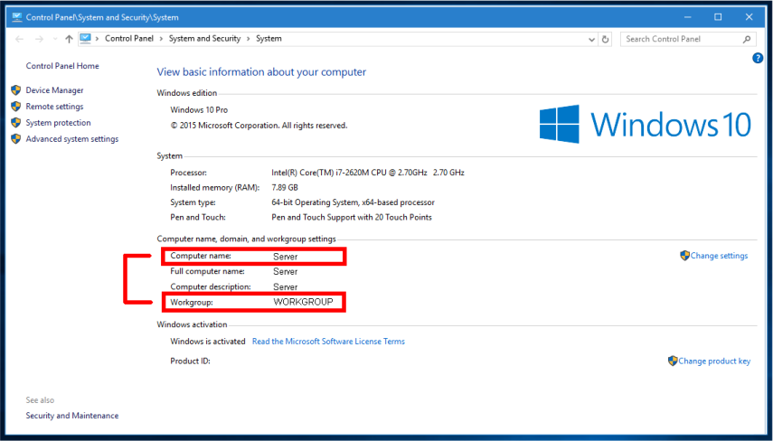Click the Windows 10 Pro edition text
The width and height of the screenshot is (773, 441).
pos(199,110)
